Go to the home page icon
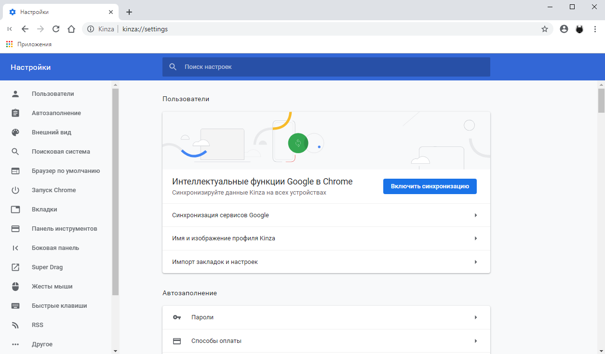605x354 pixels. pos(71,29)
